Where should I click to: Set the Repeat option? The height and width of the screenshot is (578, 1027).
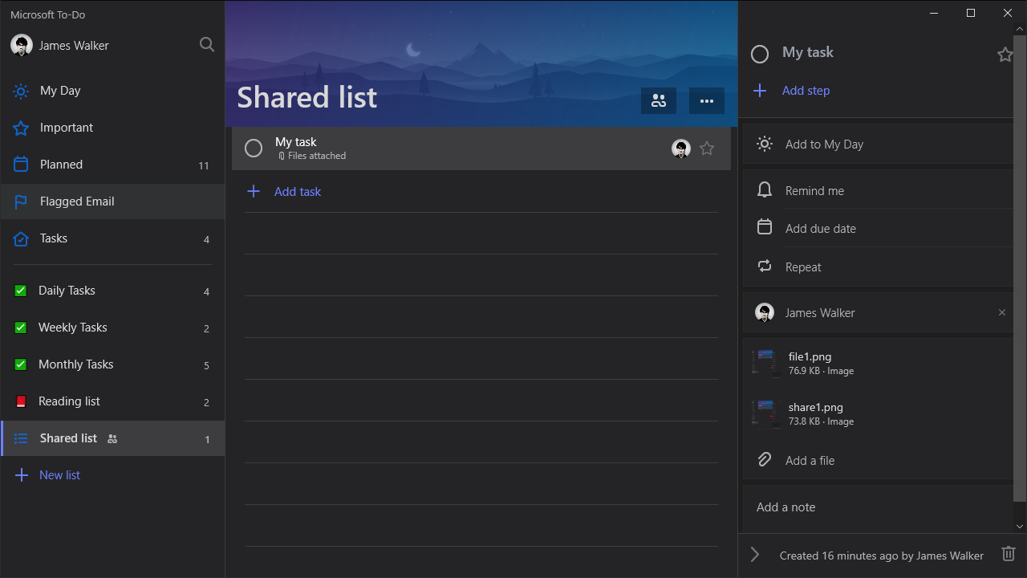tap(879, 267)
